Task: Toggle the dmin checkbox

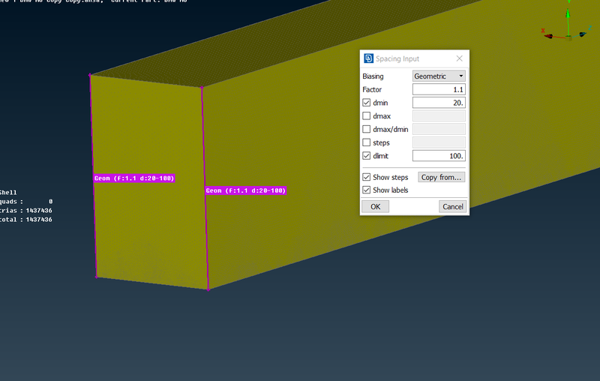Action: [366, 103]
